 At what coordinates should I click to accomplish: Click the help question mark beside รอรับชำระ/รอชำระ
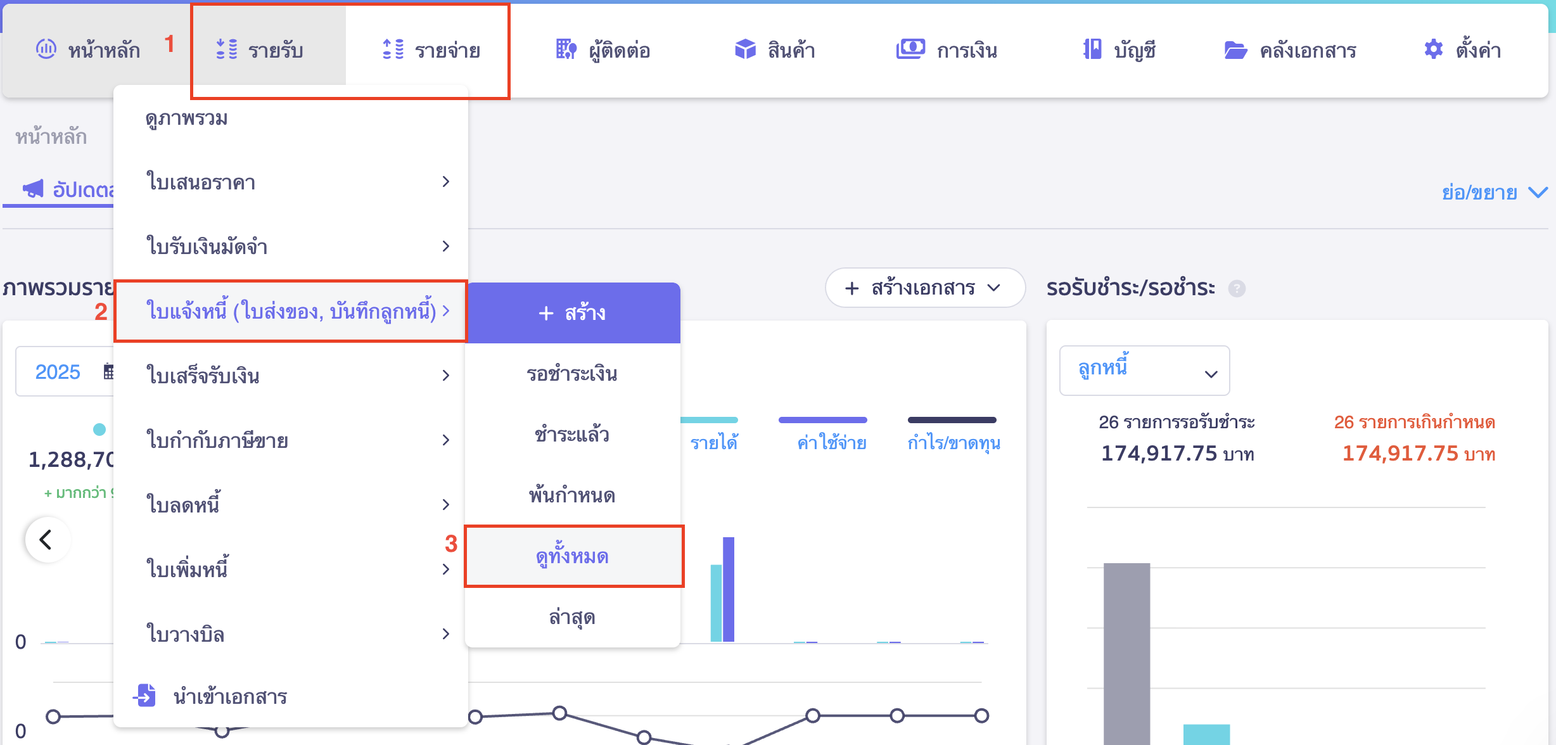[x=1237, y=288]
